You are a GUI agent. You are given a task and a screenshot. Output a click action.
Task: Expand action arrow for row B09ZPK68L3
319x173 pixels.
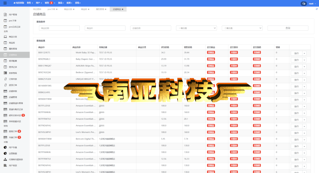point(304,60)
